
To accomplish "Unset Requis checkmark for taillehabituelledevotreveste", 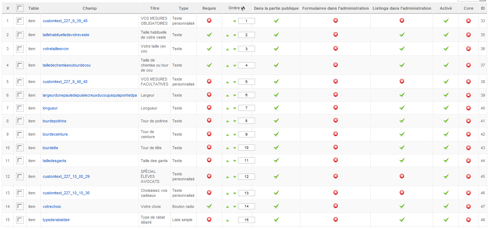I will tap(209, 35).
